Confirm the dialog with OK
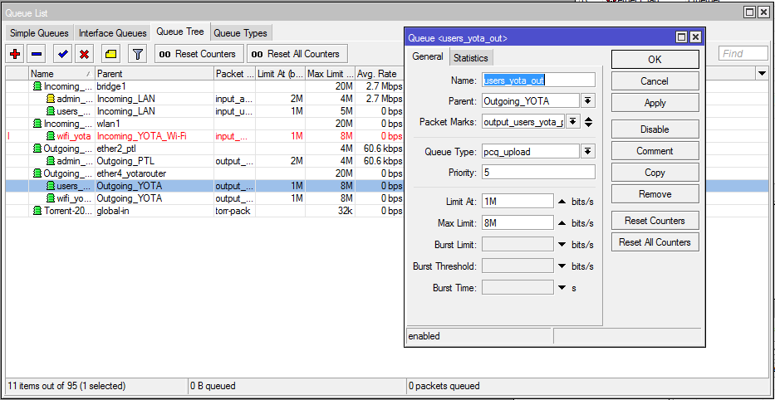The height and width of the screenshot is (400, 775). (655, 59)
